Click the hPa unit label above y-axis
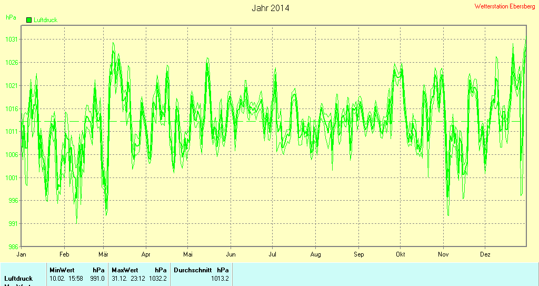The width and height of the screenshot is (539, 286). point(11,17)
